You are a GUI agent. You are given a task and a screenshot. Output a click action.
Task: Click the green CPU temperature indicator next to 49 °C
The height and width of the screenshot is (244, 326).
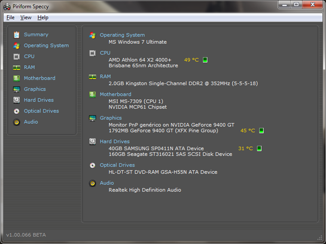click(205, 60)
